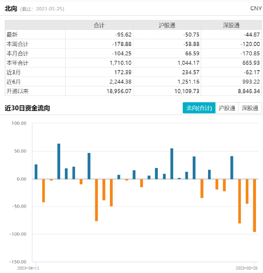The width and height of the screenshot is (263, 273).
Task: Select the 本年合计 row label
Action: [17, 63]
